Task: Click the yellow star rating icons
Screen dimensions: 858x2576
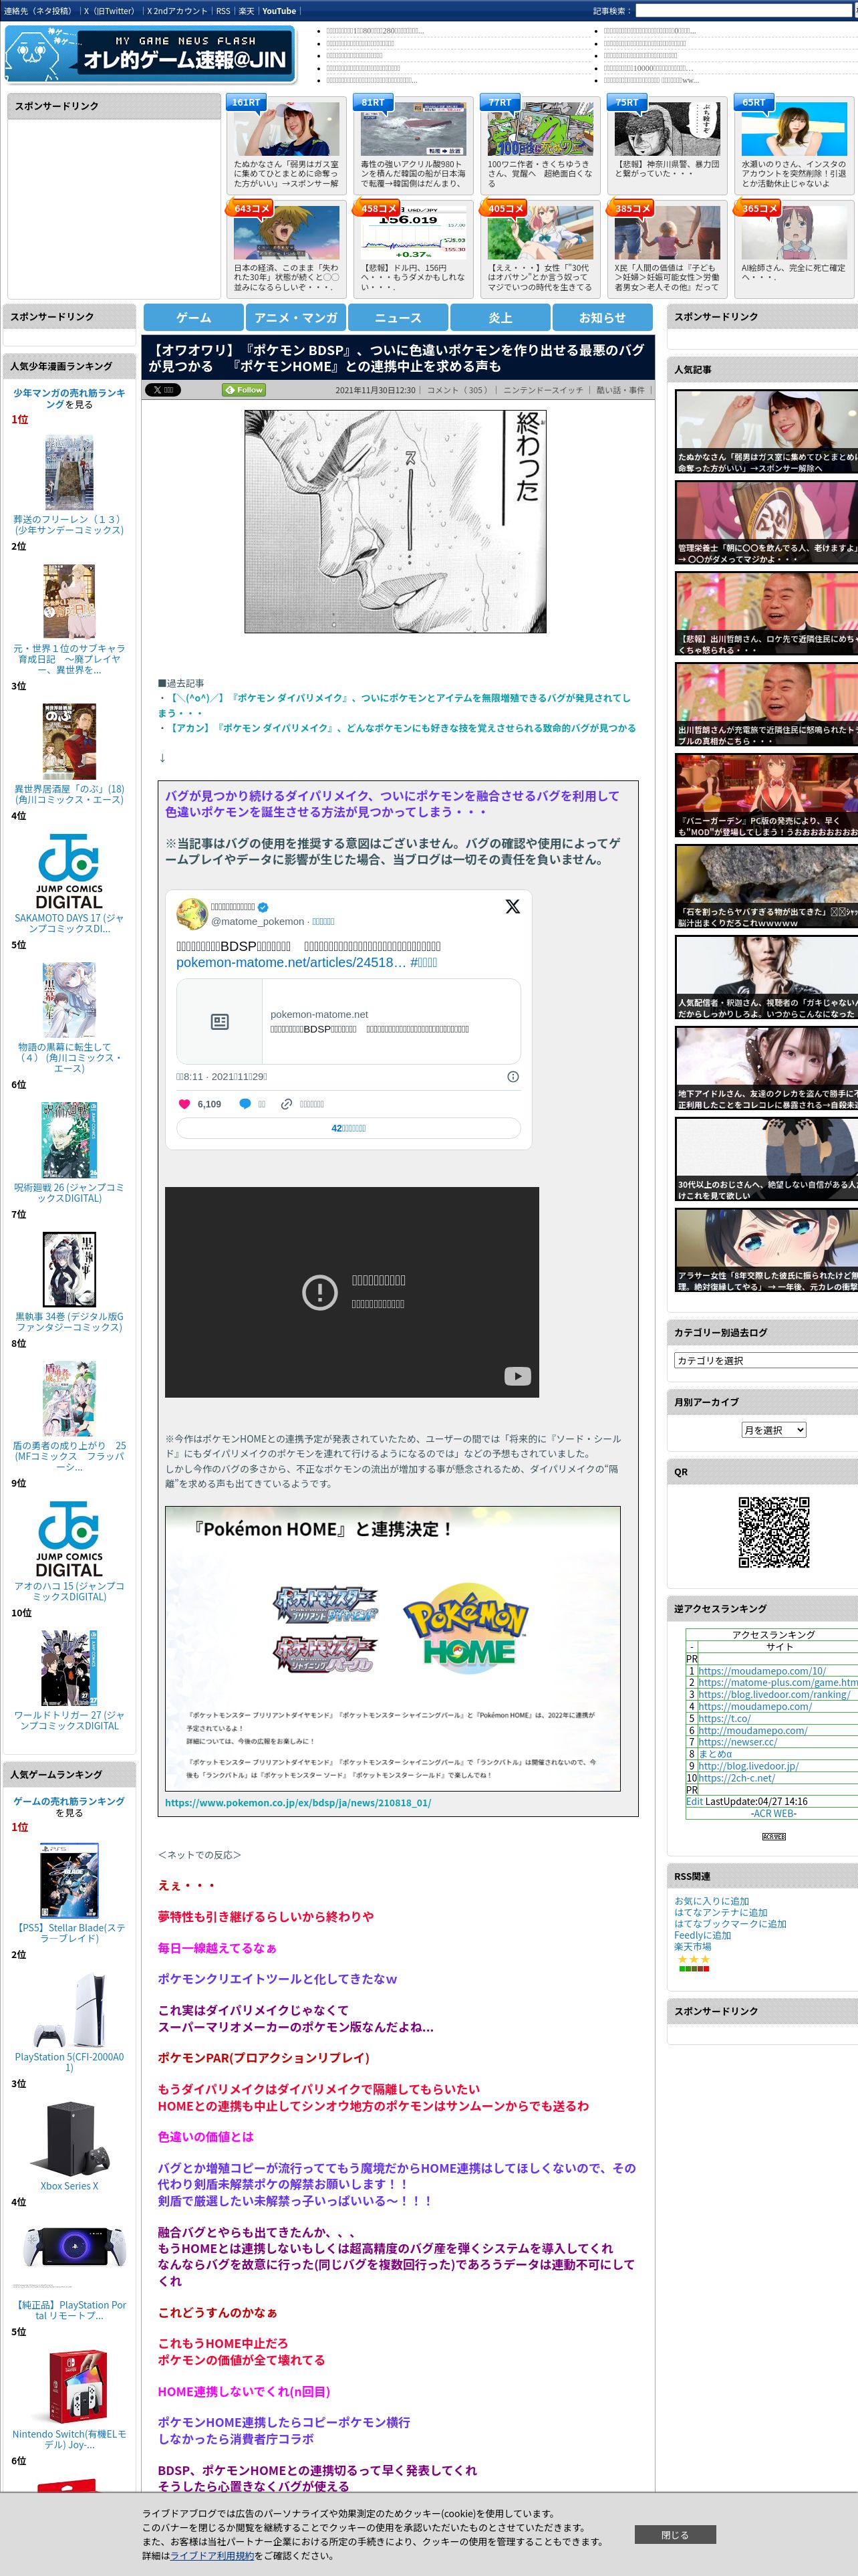Action: (x=693, y=1959)
